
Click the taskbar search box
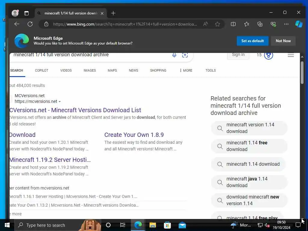pos(58,225)
